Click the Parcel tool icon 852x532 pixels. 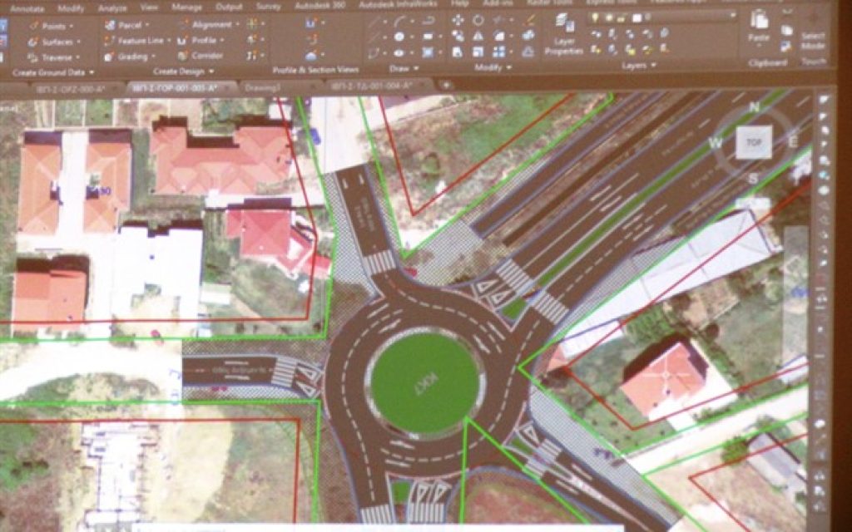coord(111,25)
